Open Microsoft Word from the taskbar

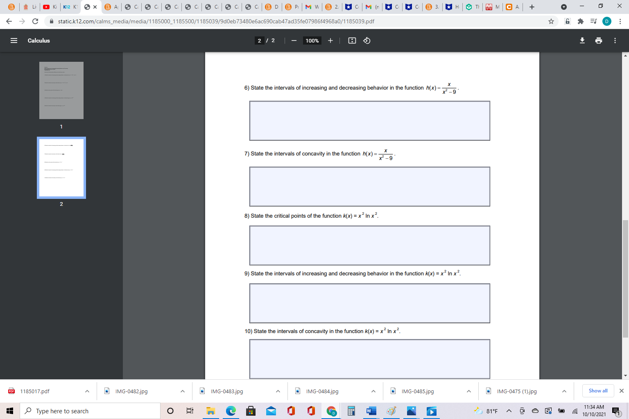371,411
